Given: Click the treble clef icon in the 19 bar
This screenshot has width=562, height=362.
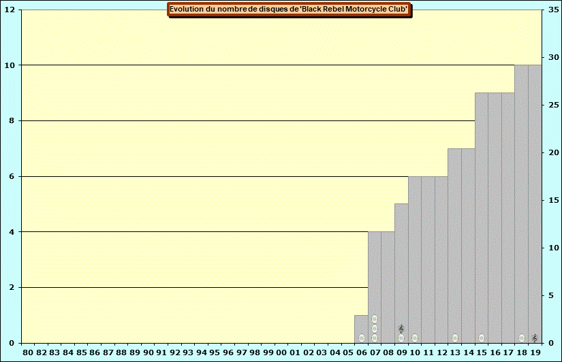Looking at the screenshot, I should [535, 338].
